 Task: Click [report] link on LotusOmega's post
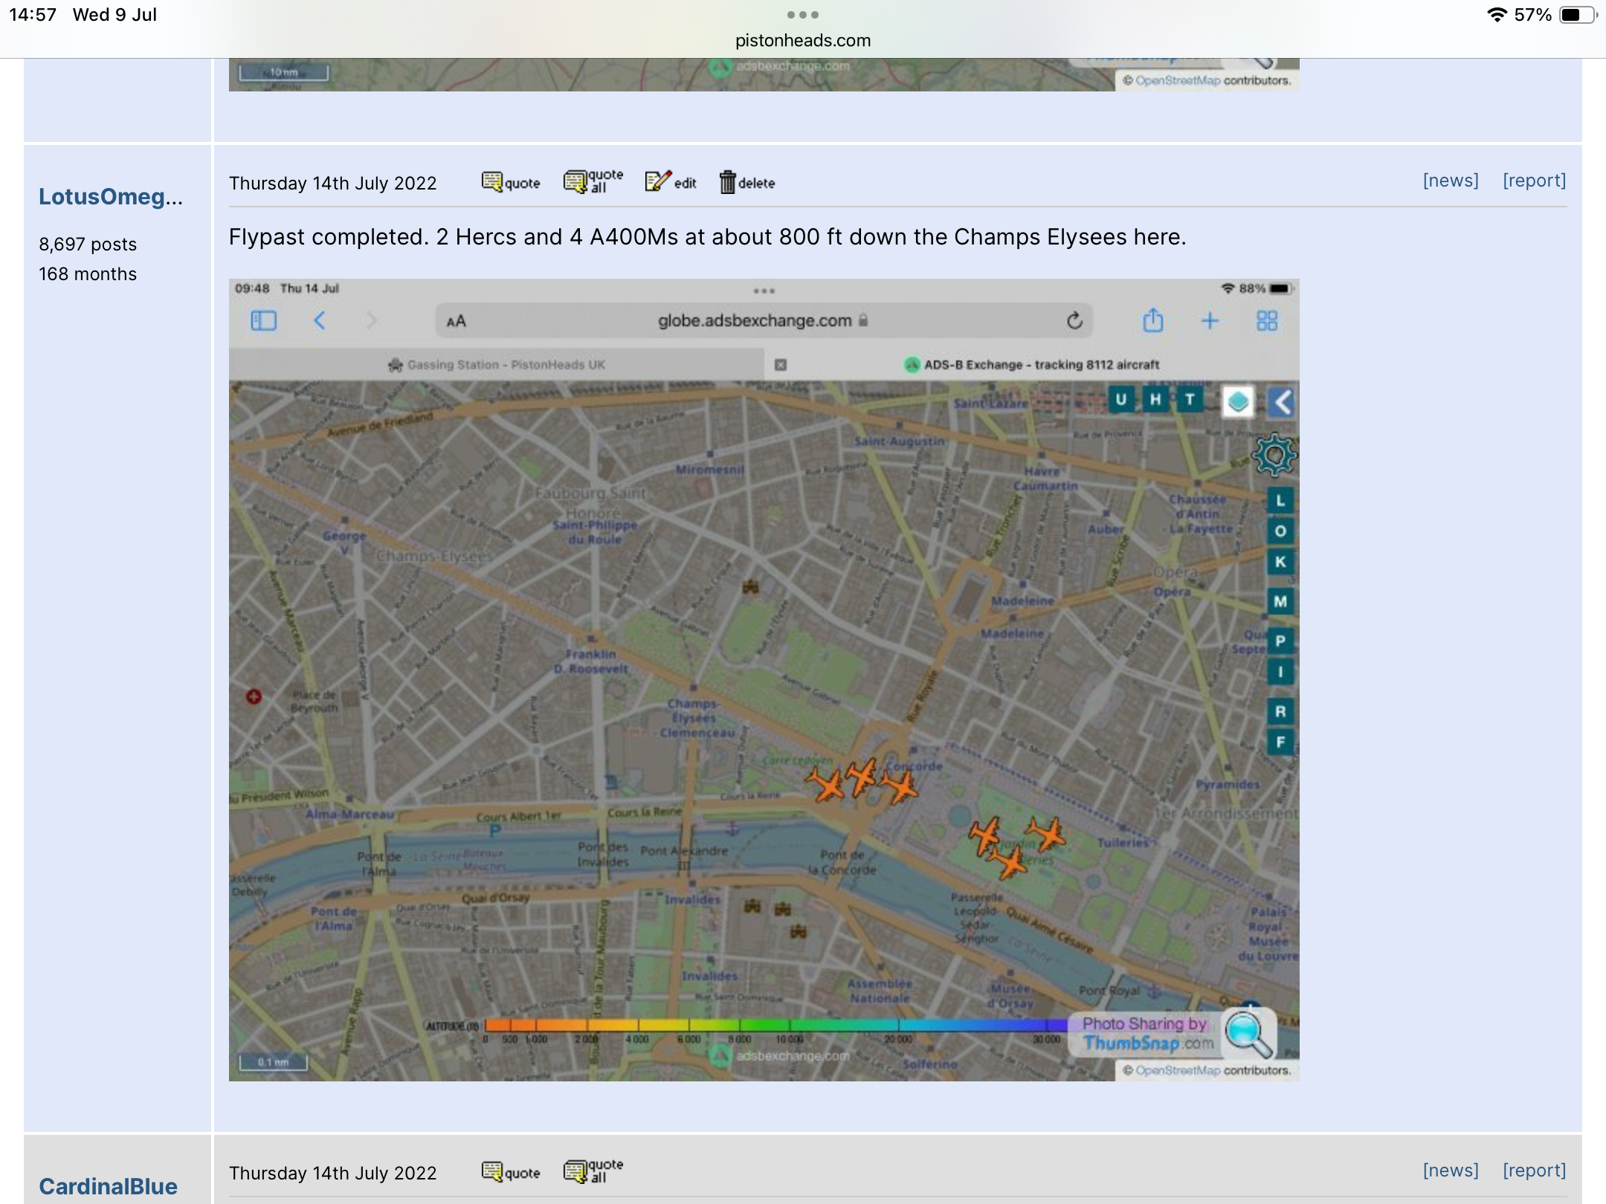[1534, 181]
